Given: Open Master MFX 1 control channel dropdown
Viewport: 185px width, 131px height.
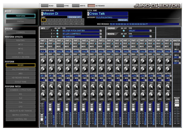Looking at the screenshot, I should [x=177, y=51].
